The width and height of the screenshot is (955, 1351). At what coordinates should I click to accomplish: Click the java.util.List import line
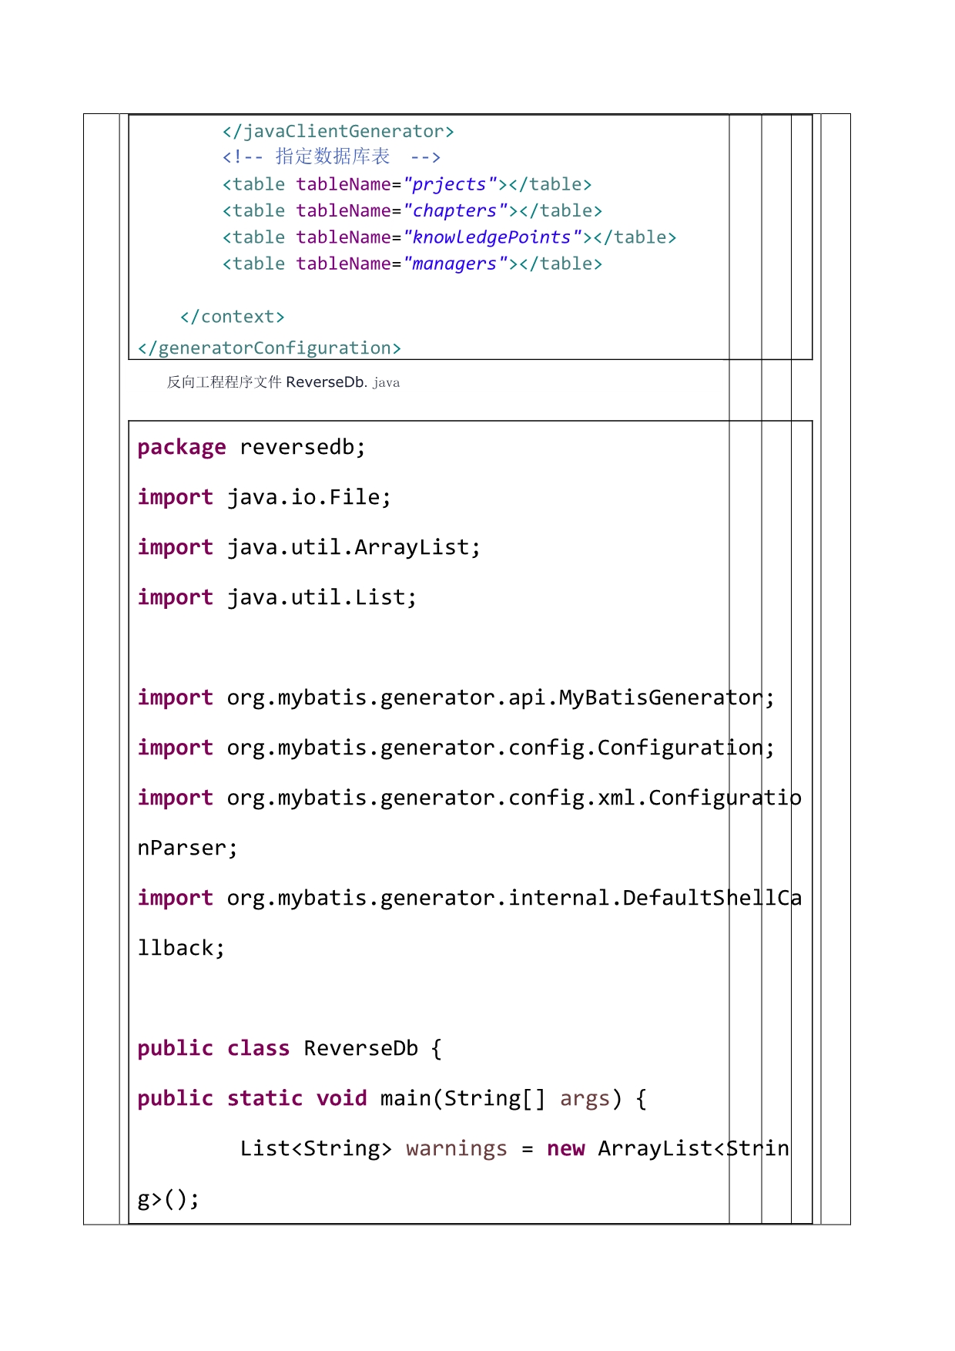tap(276, 598)
